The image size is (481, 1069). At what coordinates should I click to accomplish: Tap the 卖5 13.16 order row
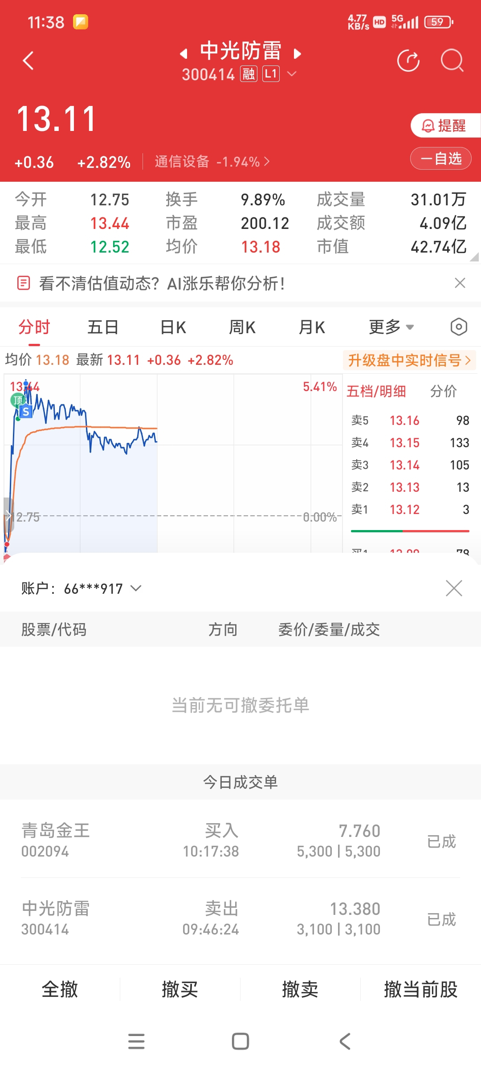[410, 420]
